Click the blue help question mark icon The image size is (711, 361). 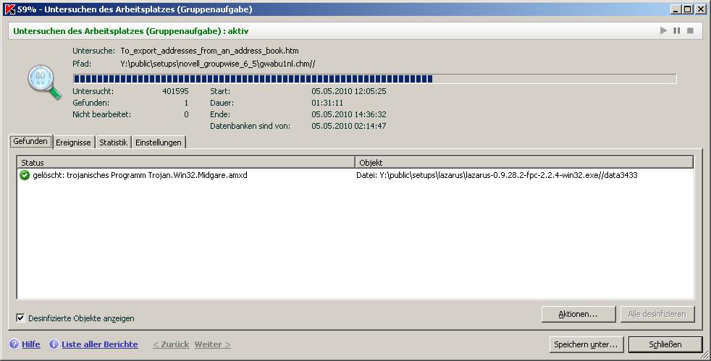[14, 344]
